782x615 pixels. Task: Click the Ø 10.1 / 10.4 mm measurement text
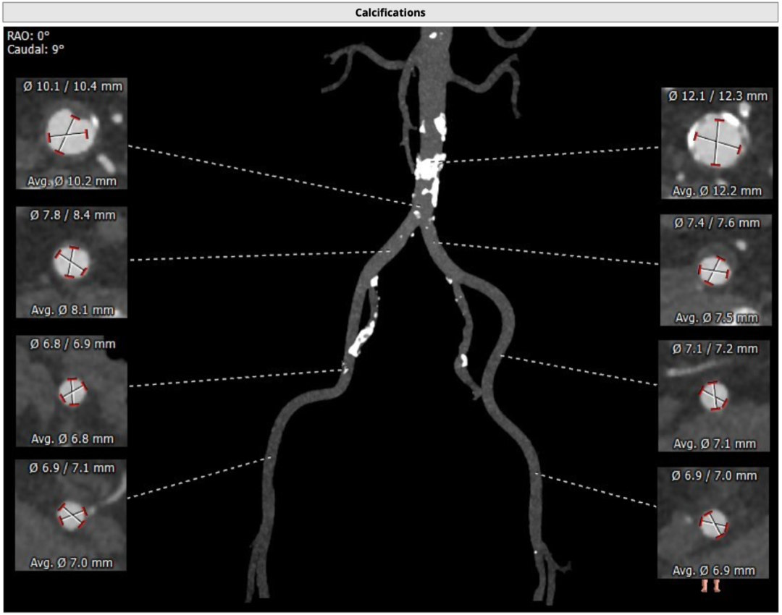72,87
